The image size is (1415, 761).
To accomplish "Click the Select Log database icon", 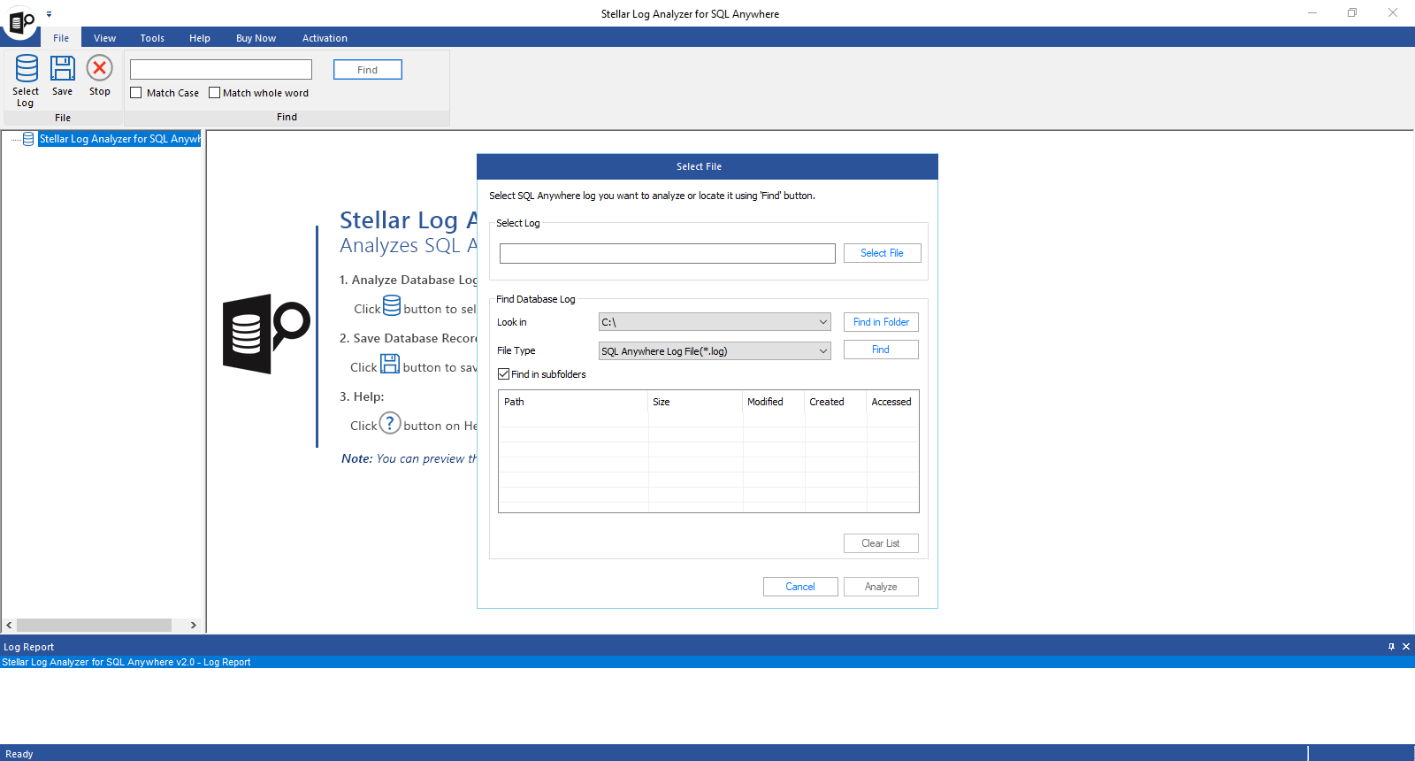I will [x=27, y=69].
